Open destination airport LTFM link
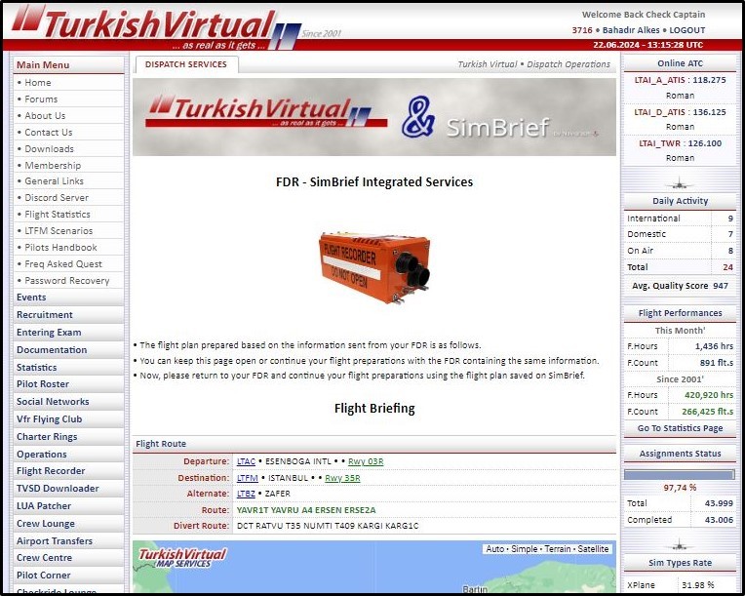Viewport: 745px width, 596px height. (x=248, y=478)
